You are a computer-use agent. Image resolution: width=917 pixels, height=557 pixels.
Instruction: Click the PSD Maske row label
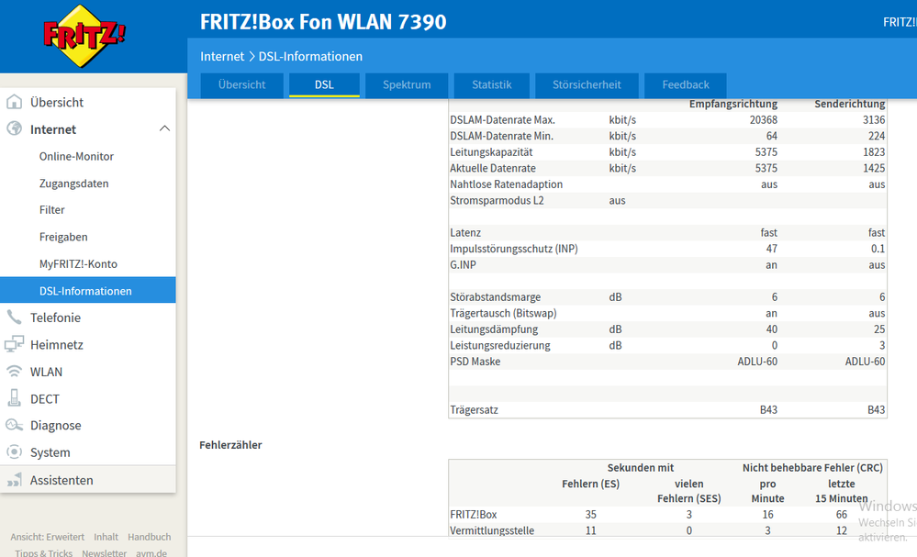(475, 362)
